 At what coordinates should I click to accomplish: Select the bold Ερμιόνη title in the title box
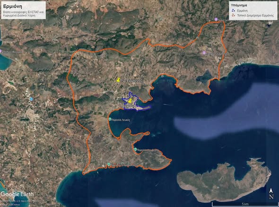pyautogui.click(x=13, y=7)
